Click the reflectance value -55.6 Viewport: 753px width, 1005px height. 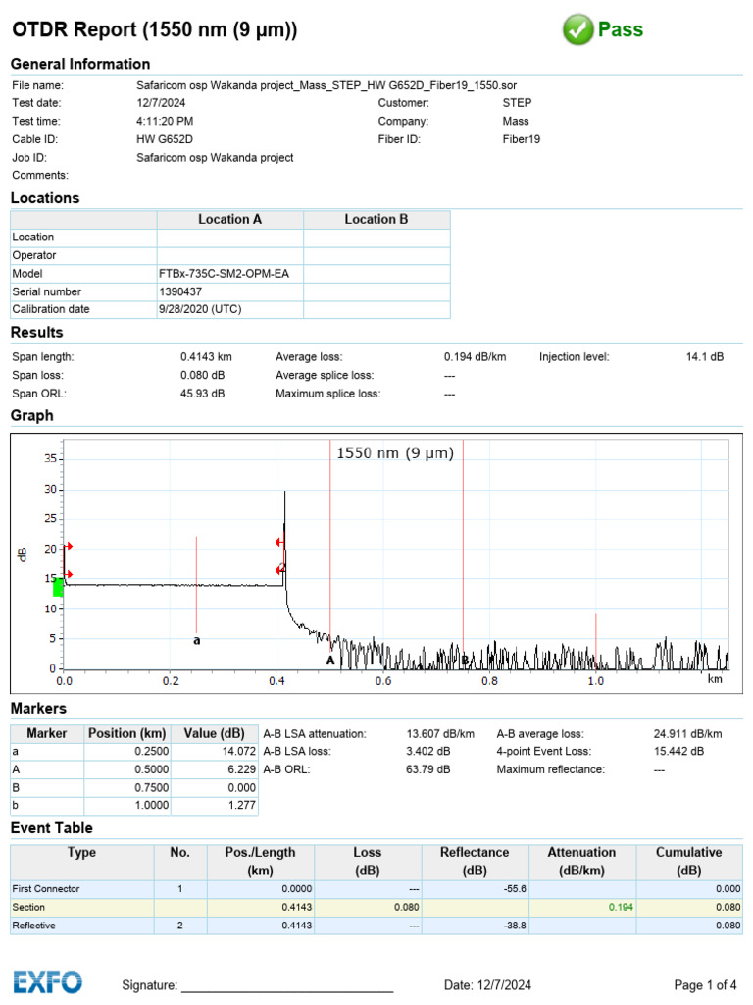515,889
